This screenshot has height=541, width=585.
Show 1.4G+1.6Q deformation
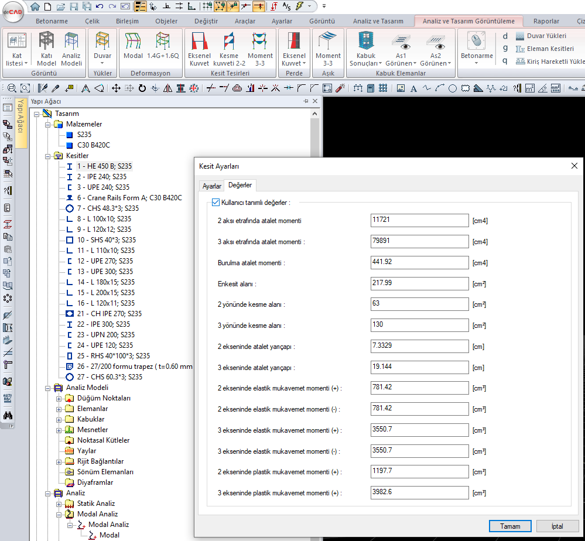(x=163, y=46)
